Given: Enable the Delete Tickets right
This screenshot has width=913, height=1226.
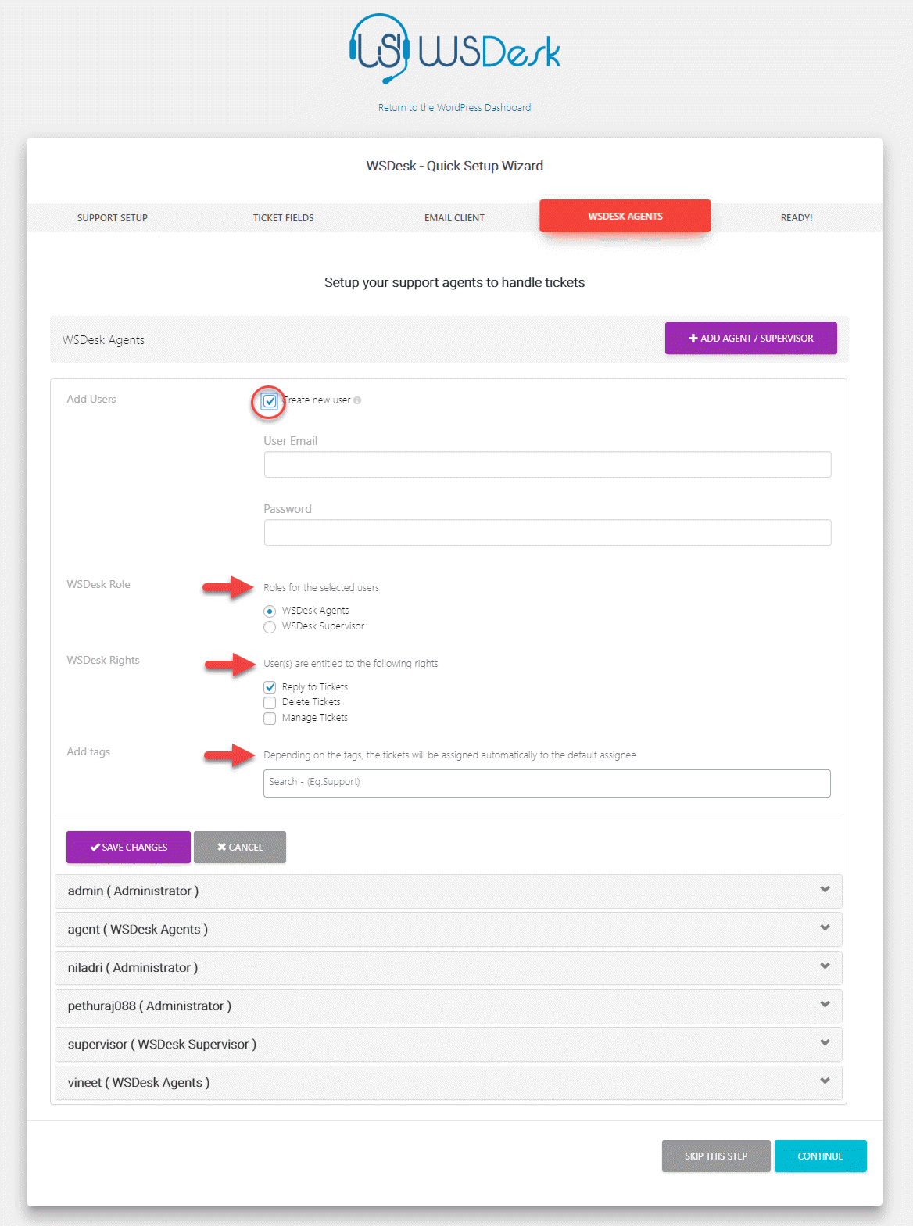Looking at the screenshot, I should tap(270, 703).
